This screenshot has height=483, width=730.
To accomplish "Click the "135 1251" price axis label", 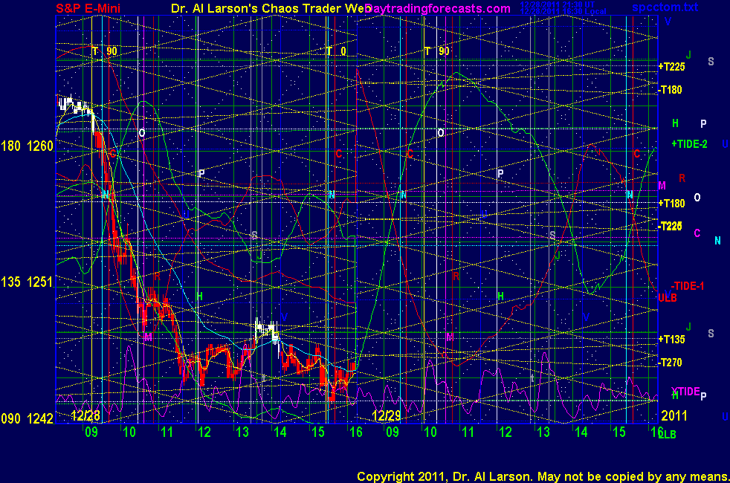I will click(x=27, y=282).
